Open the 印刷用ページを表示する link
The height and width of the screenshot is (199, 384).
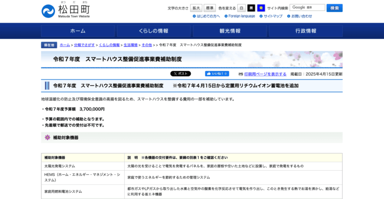265,74
